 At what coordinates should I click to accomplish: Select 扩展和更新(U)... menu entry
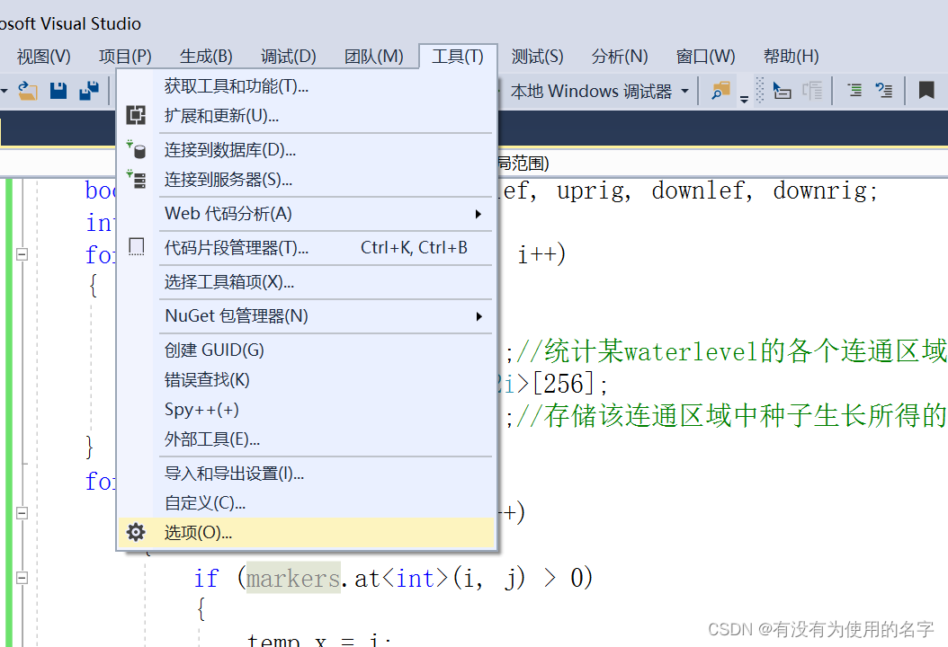click(307, 115)
